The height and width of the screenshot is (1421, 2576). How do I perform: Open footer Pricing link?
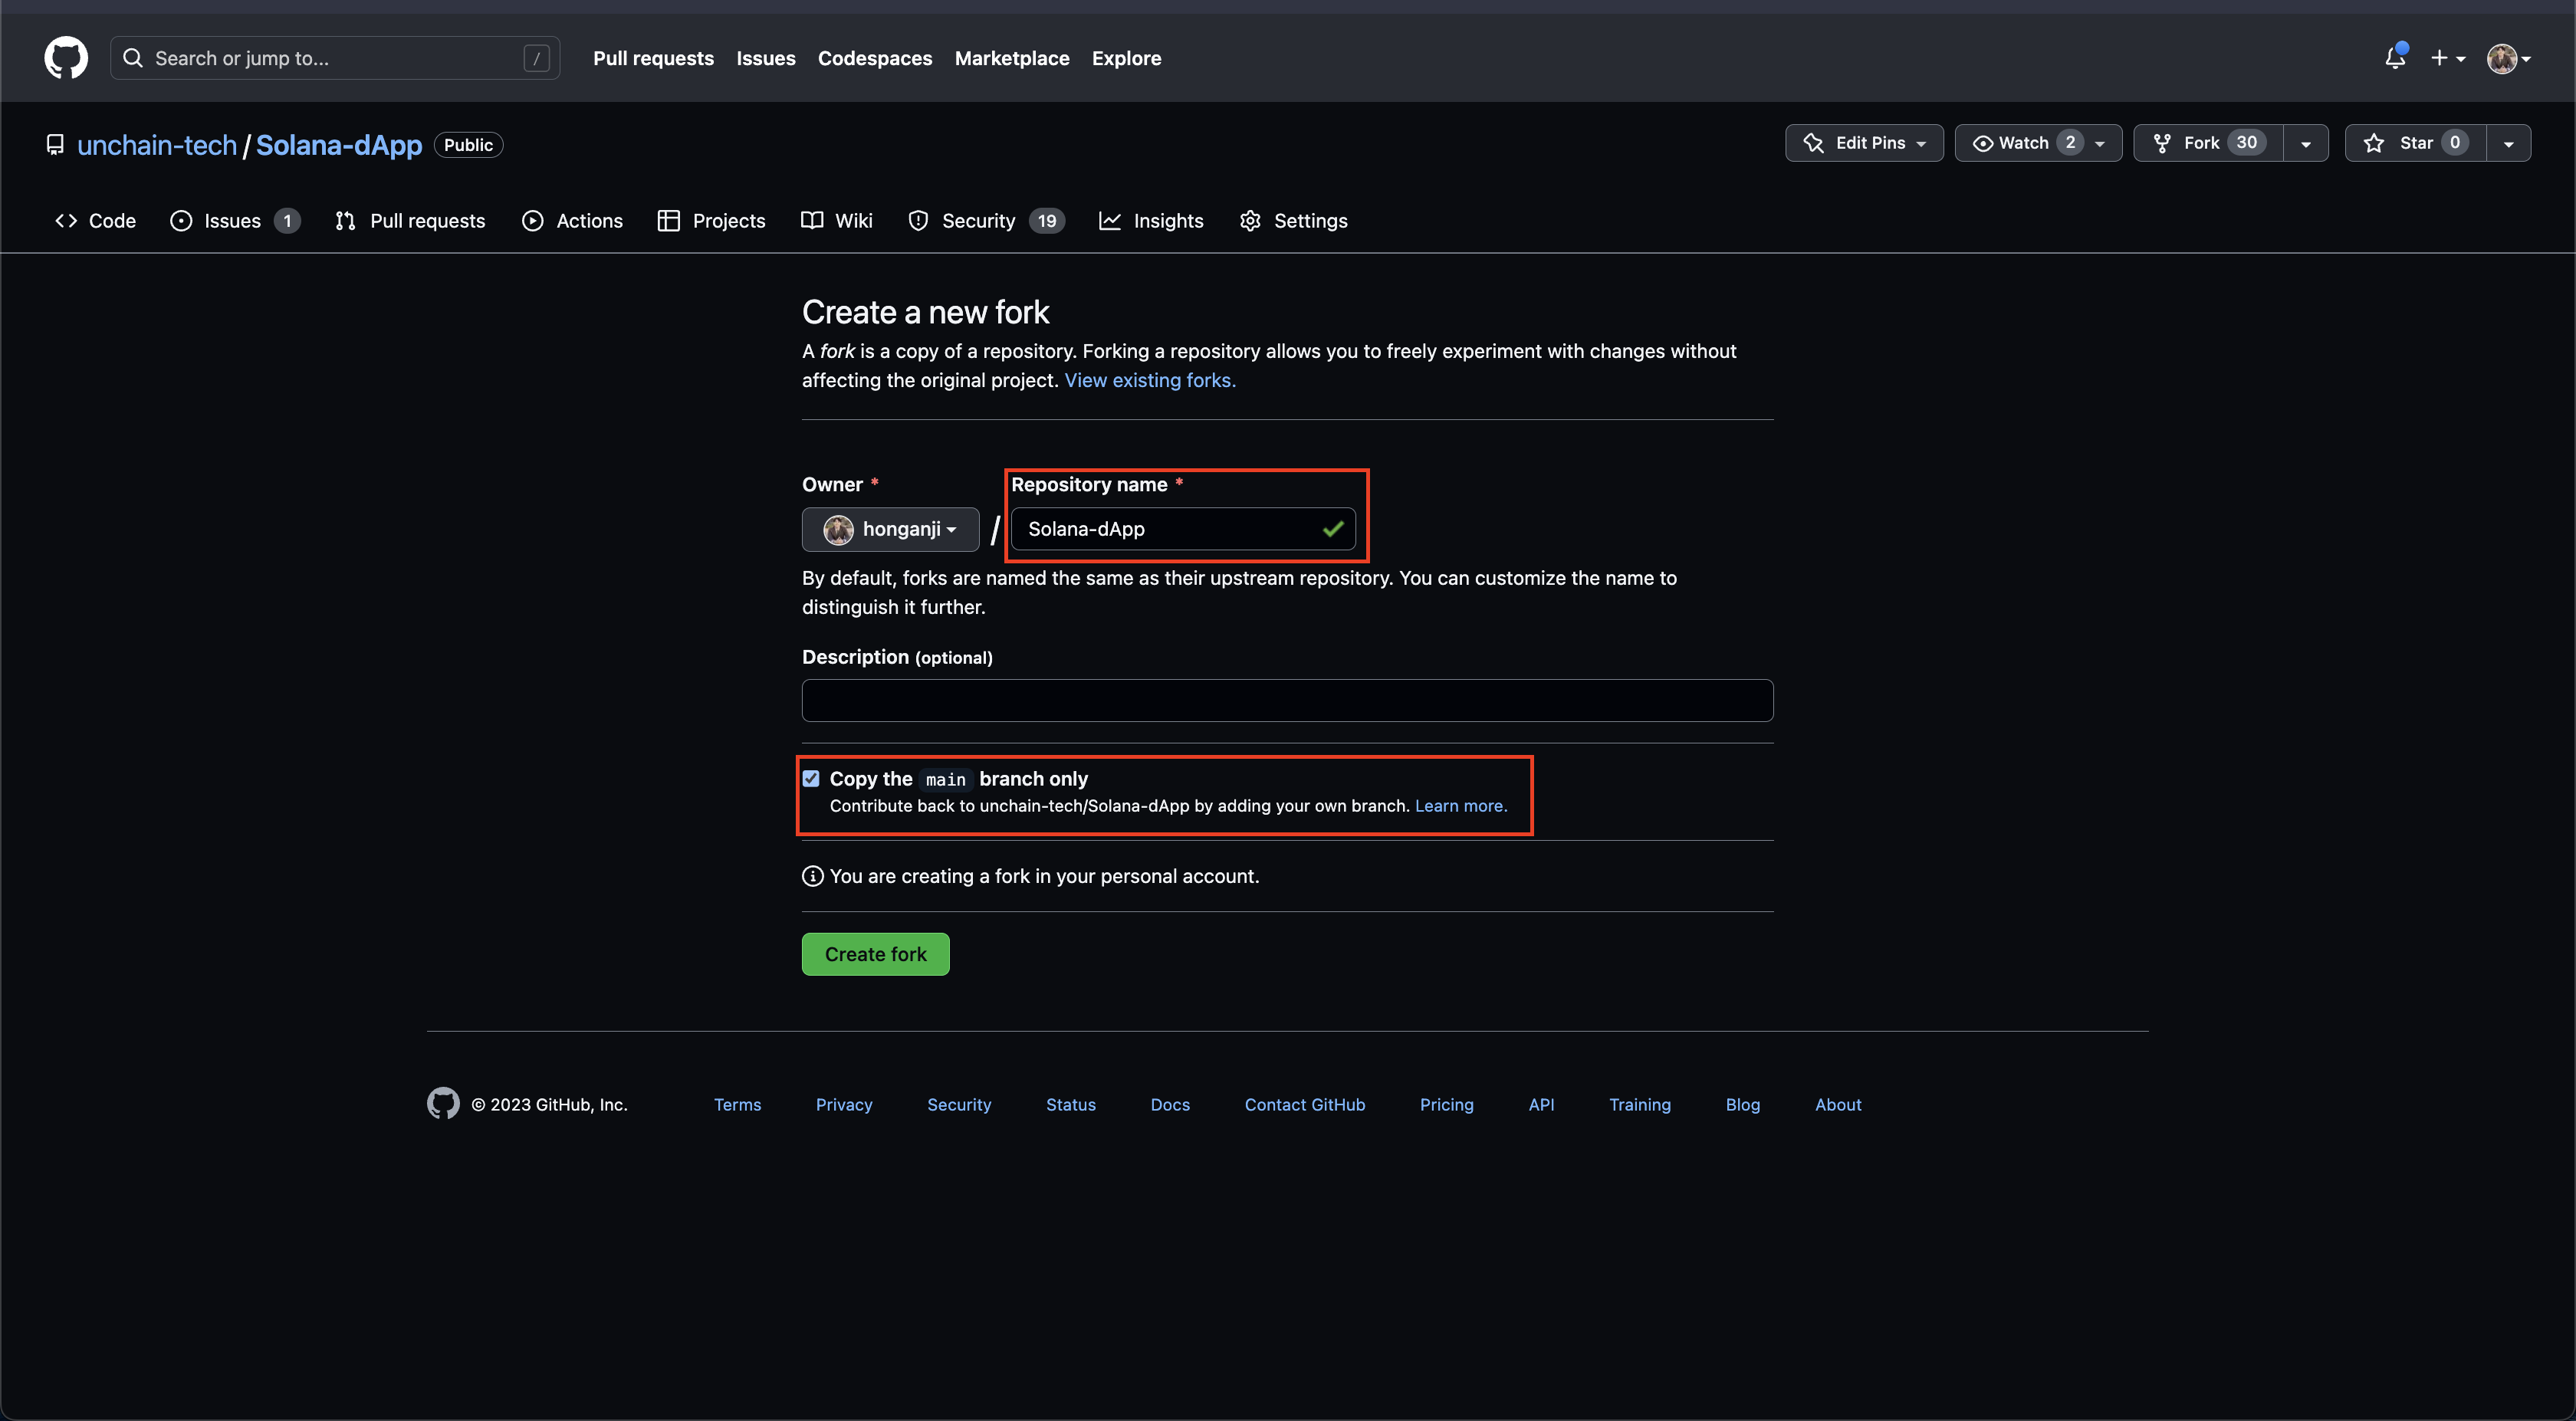(1447, 1104)
